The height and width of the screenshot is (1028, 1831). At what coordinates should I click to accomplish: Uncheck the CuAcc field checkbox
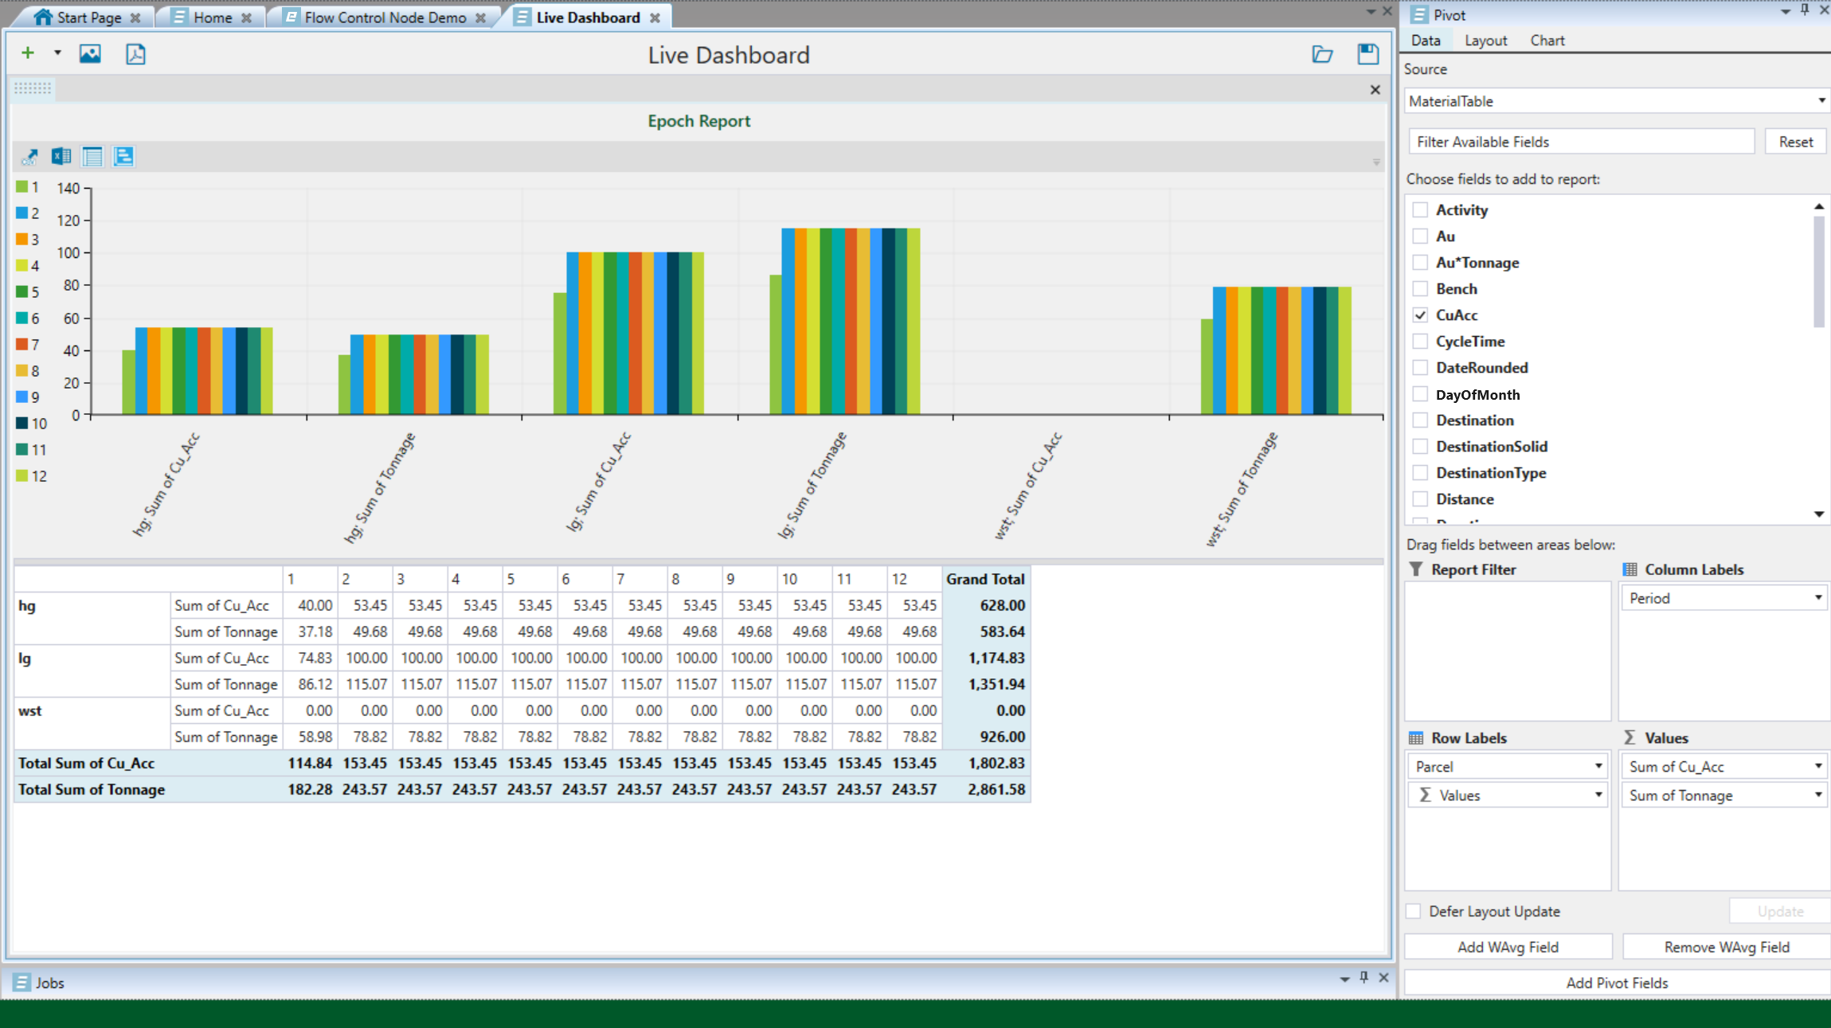pyautogui.click(x=1420, y=315)
